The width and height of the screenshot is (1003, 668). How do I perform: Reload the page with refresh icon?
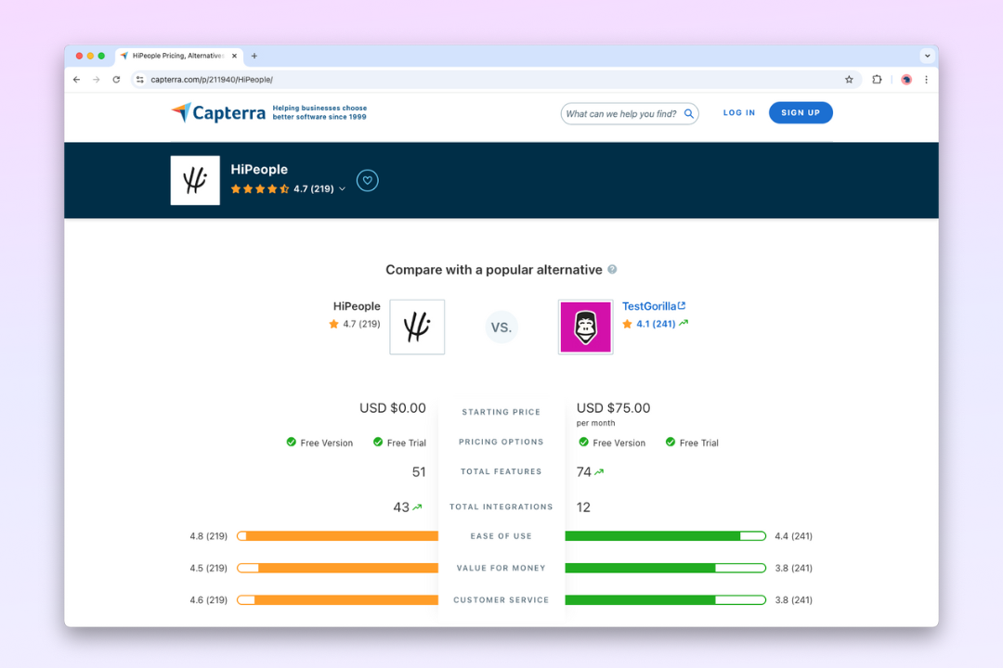[116, 80]
